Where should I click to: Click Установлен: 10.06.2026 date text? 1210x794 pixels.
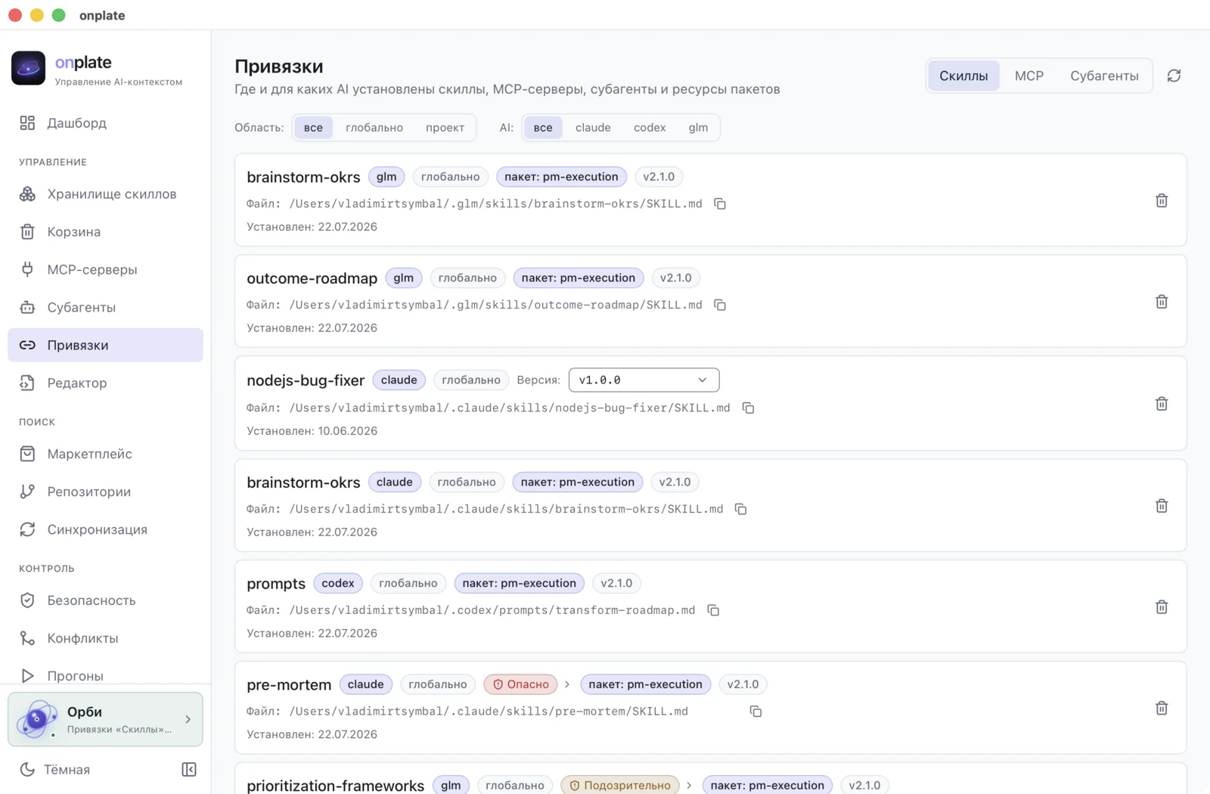coord(312,431)
